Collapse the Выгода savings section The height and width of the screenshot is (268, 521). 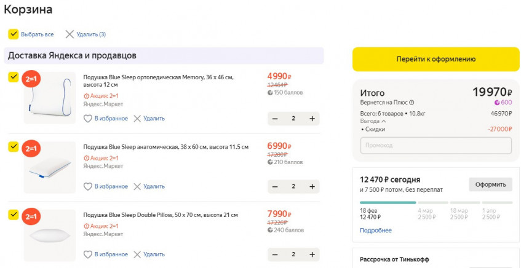pyautogui.click(x=384, y=121)
